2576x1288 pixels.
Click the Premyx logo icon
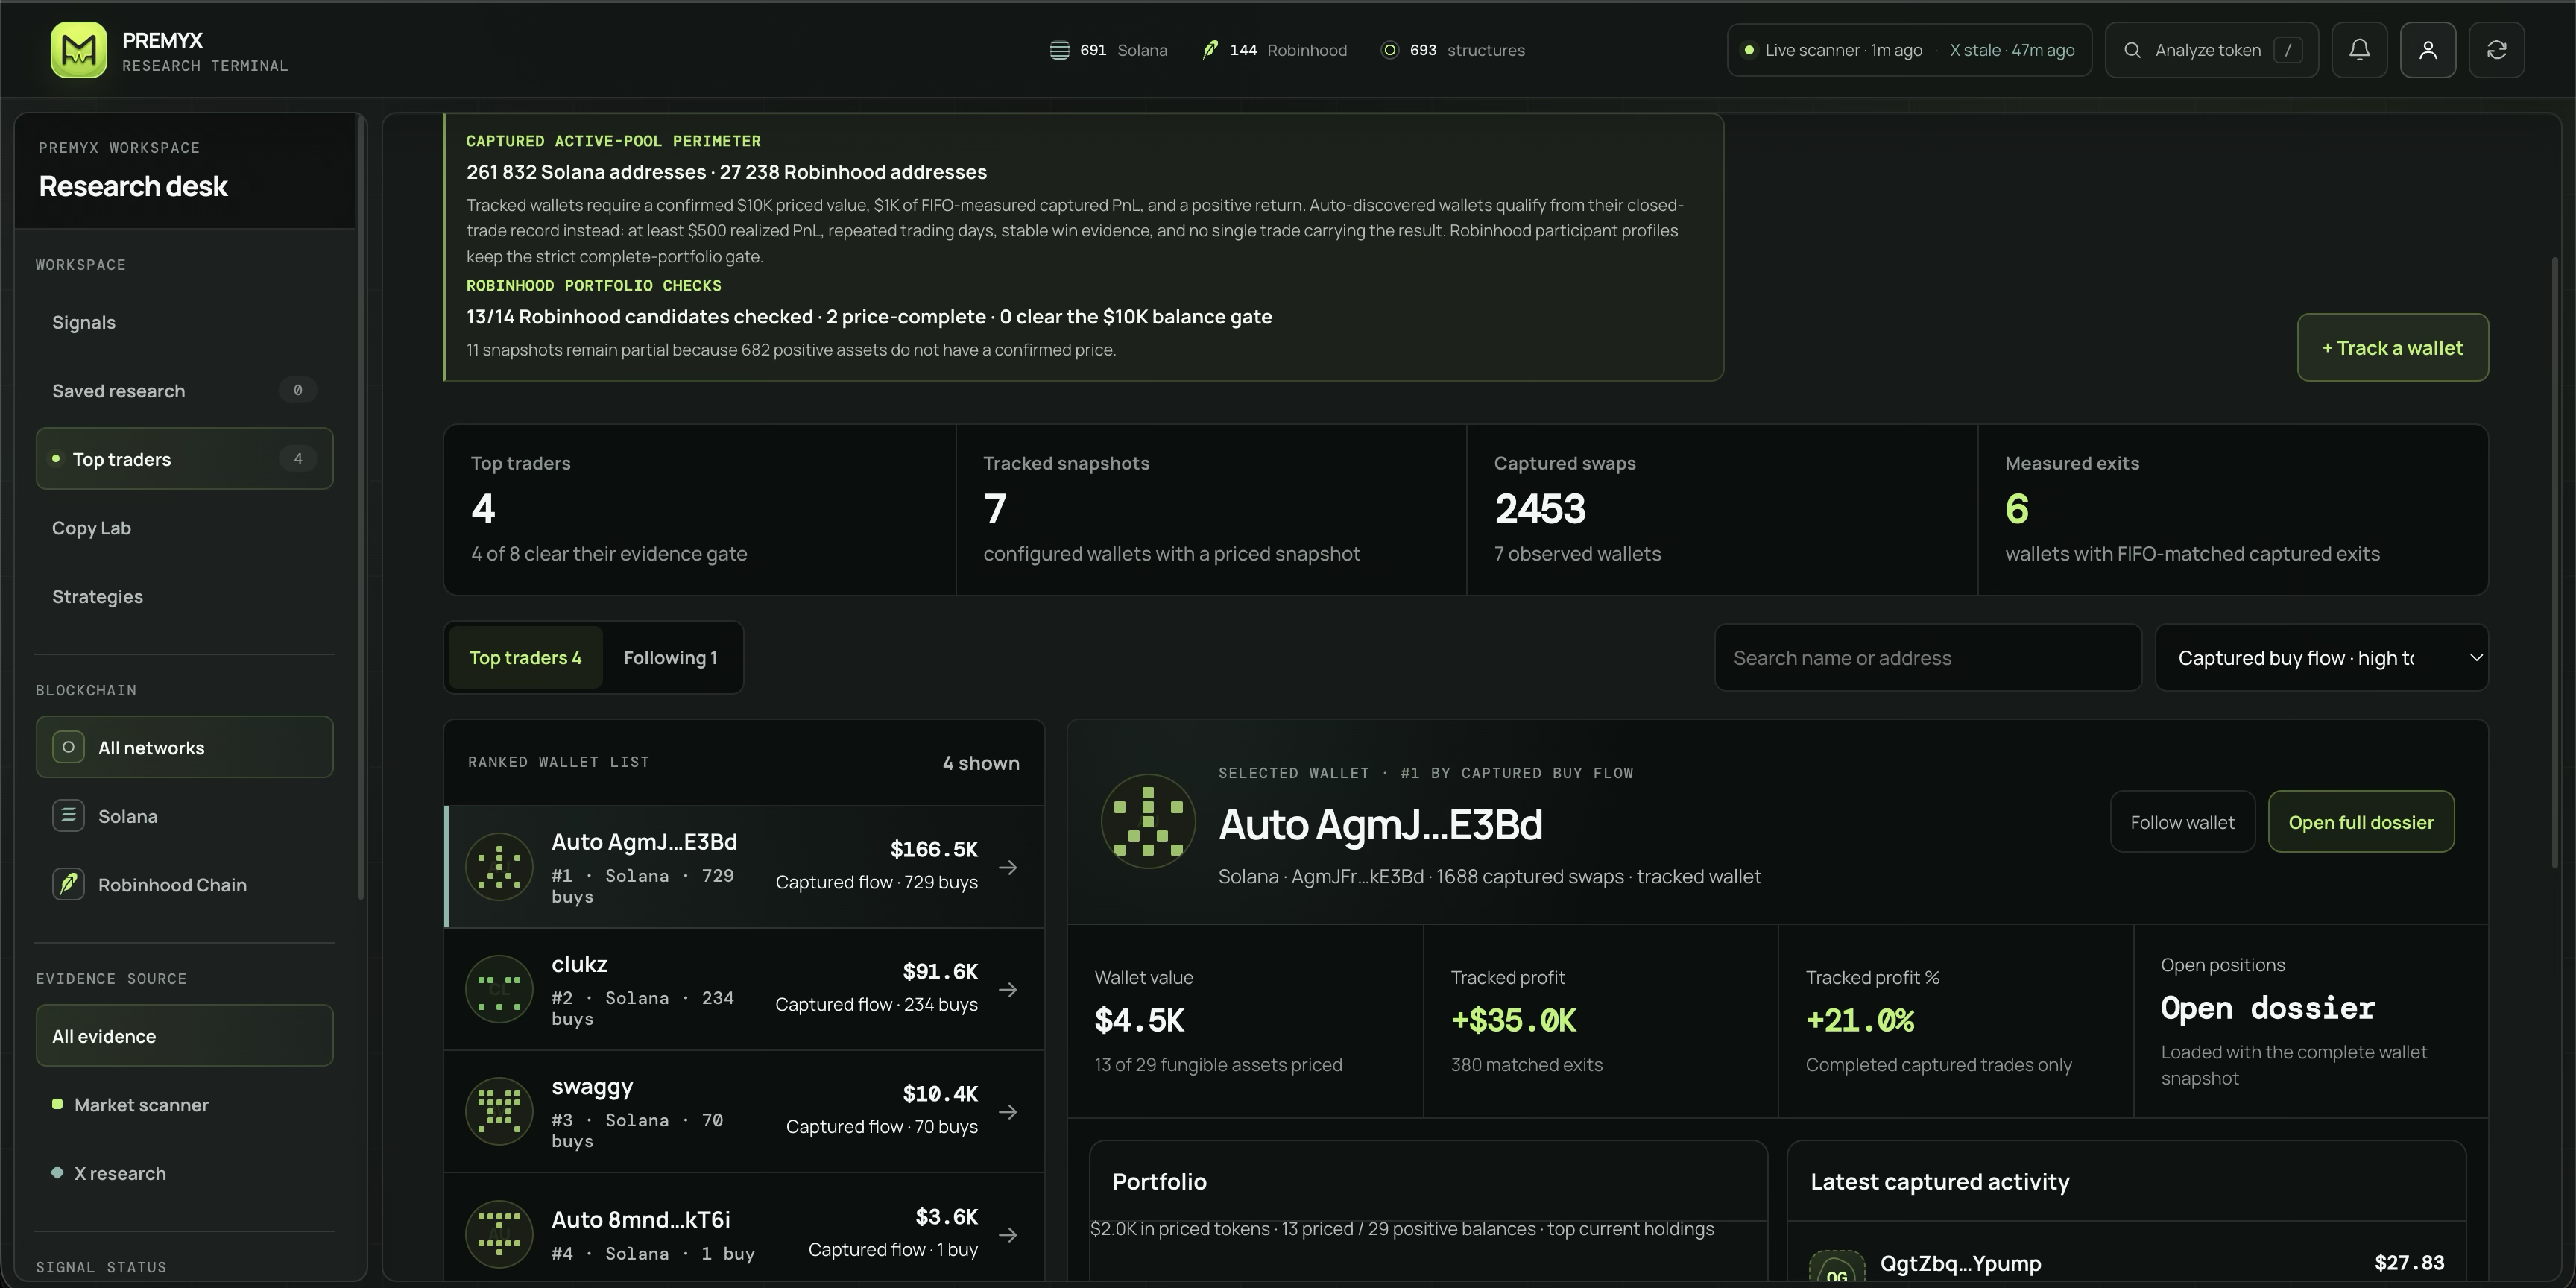point(79,50)
